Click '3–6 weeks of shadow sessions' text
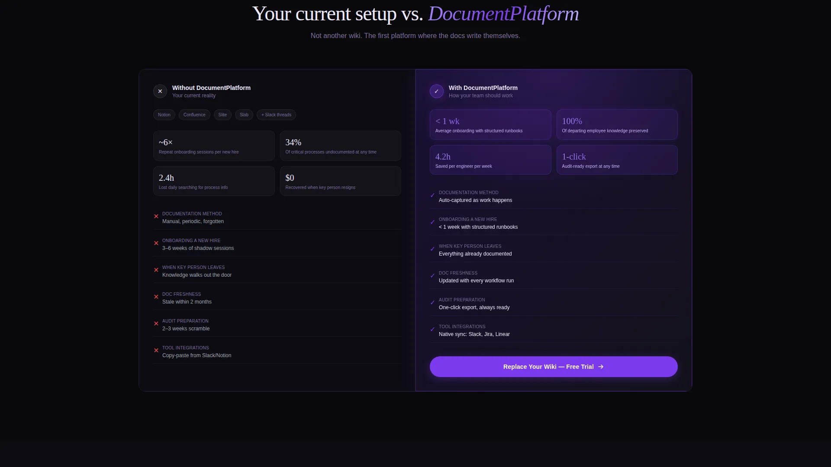This screenshot has width=831, height=467. (198, 248)
